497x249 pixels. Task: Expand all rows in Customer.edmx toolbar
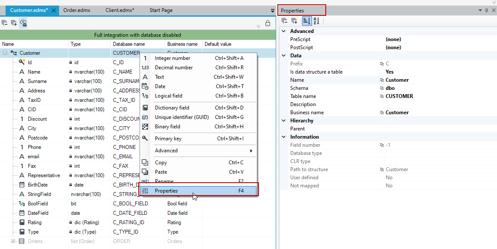[x=14, y=23]
